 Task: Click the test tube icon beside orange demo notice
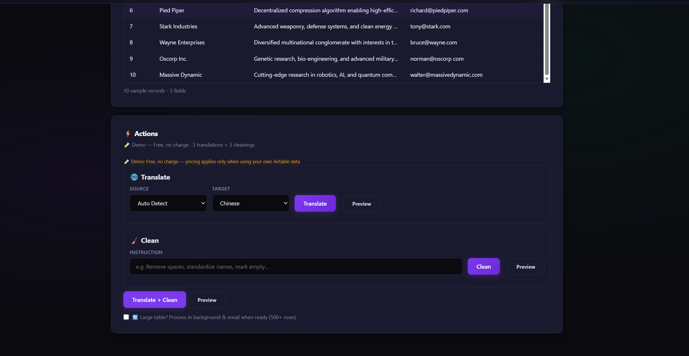point(127,162)
